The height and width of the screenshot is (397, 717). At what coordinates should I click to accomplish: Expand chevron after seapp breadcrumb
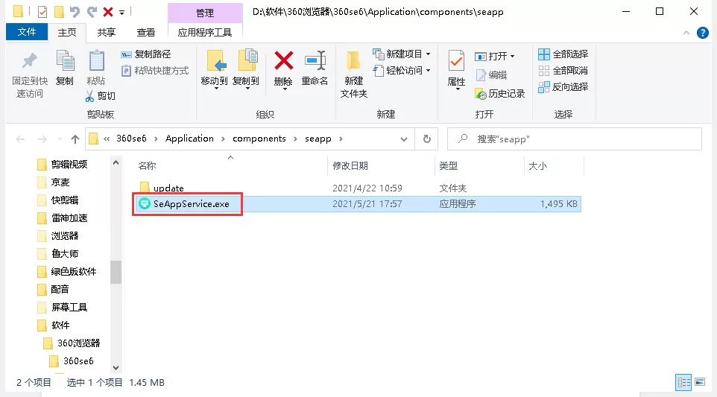click(341, 139)
